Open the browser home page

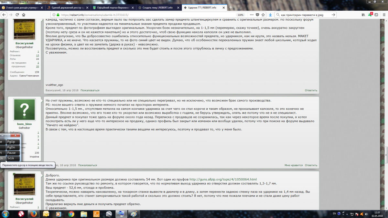[x=24, y=15]
